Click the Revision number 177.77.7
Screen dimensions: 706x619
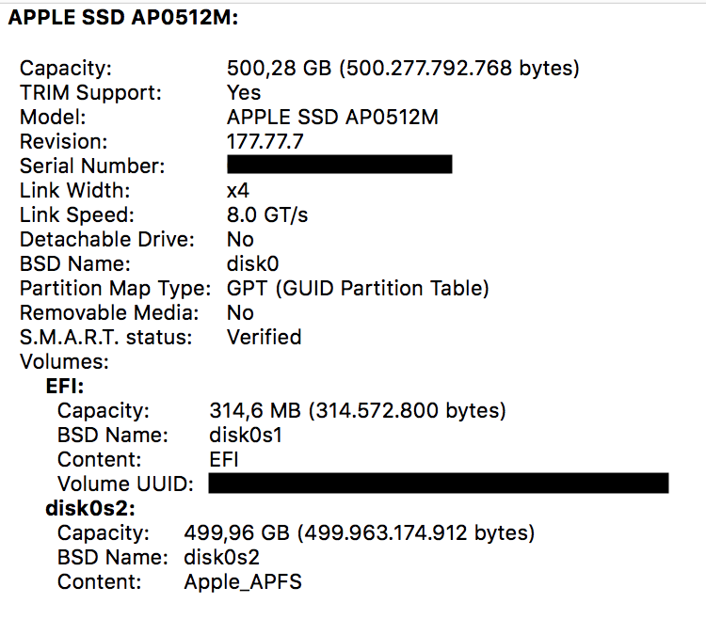click(266, 142)
